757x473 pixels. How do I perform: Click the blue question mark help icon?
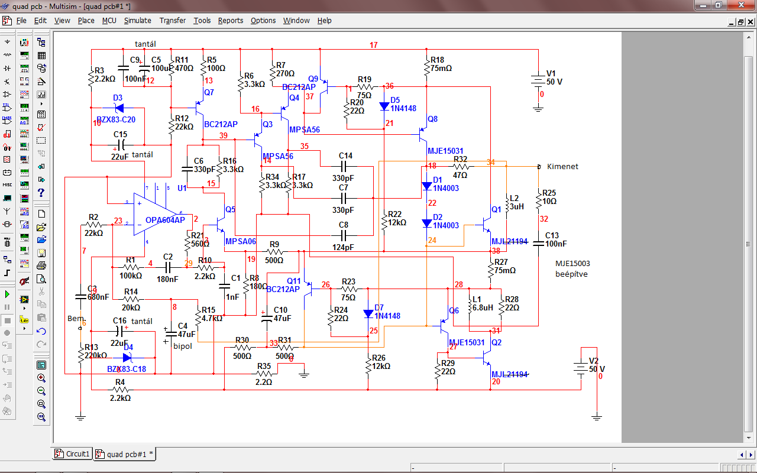tap(41, 192)
